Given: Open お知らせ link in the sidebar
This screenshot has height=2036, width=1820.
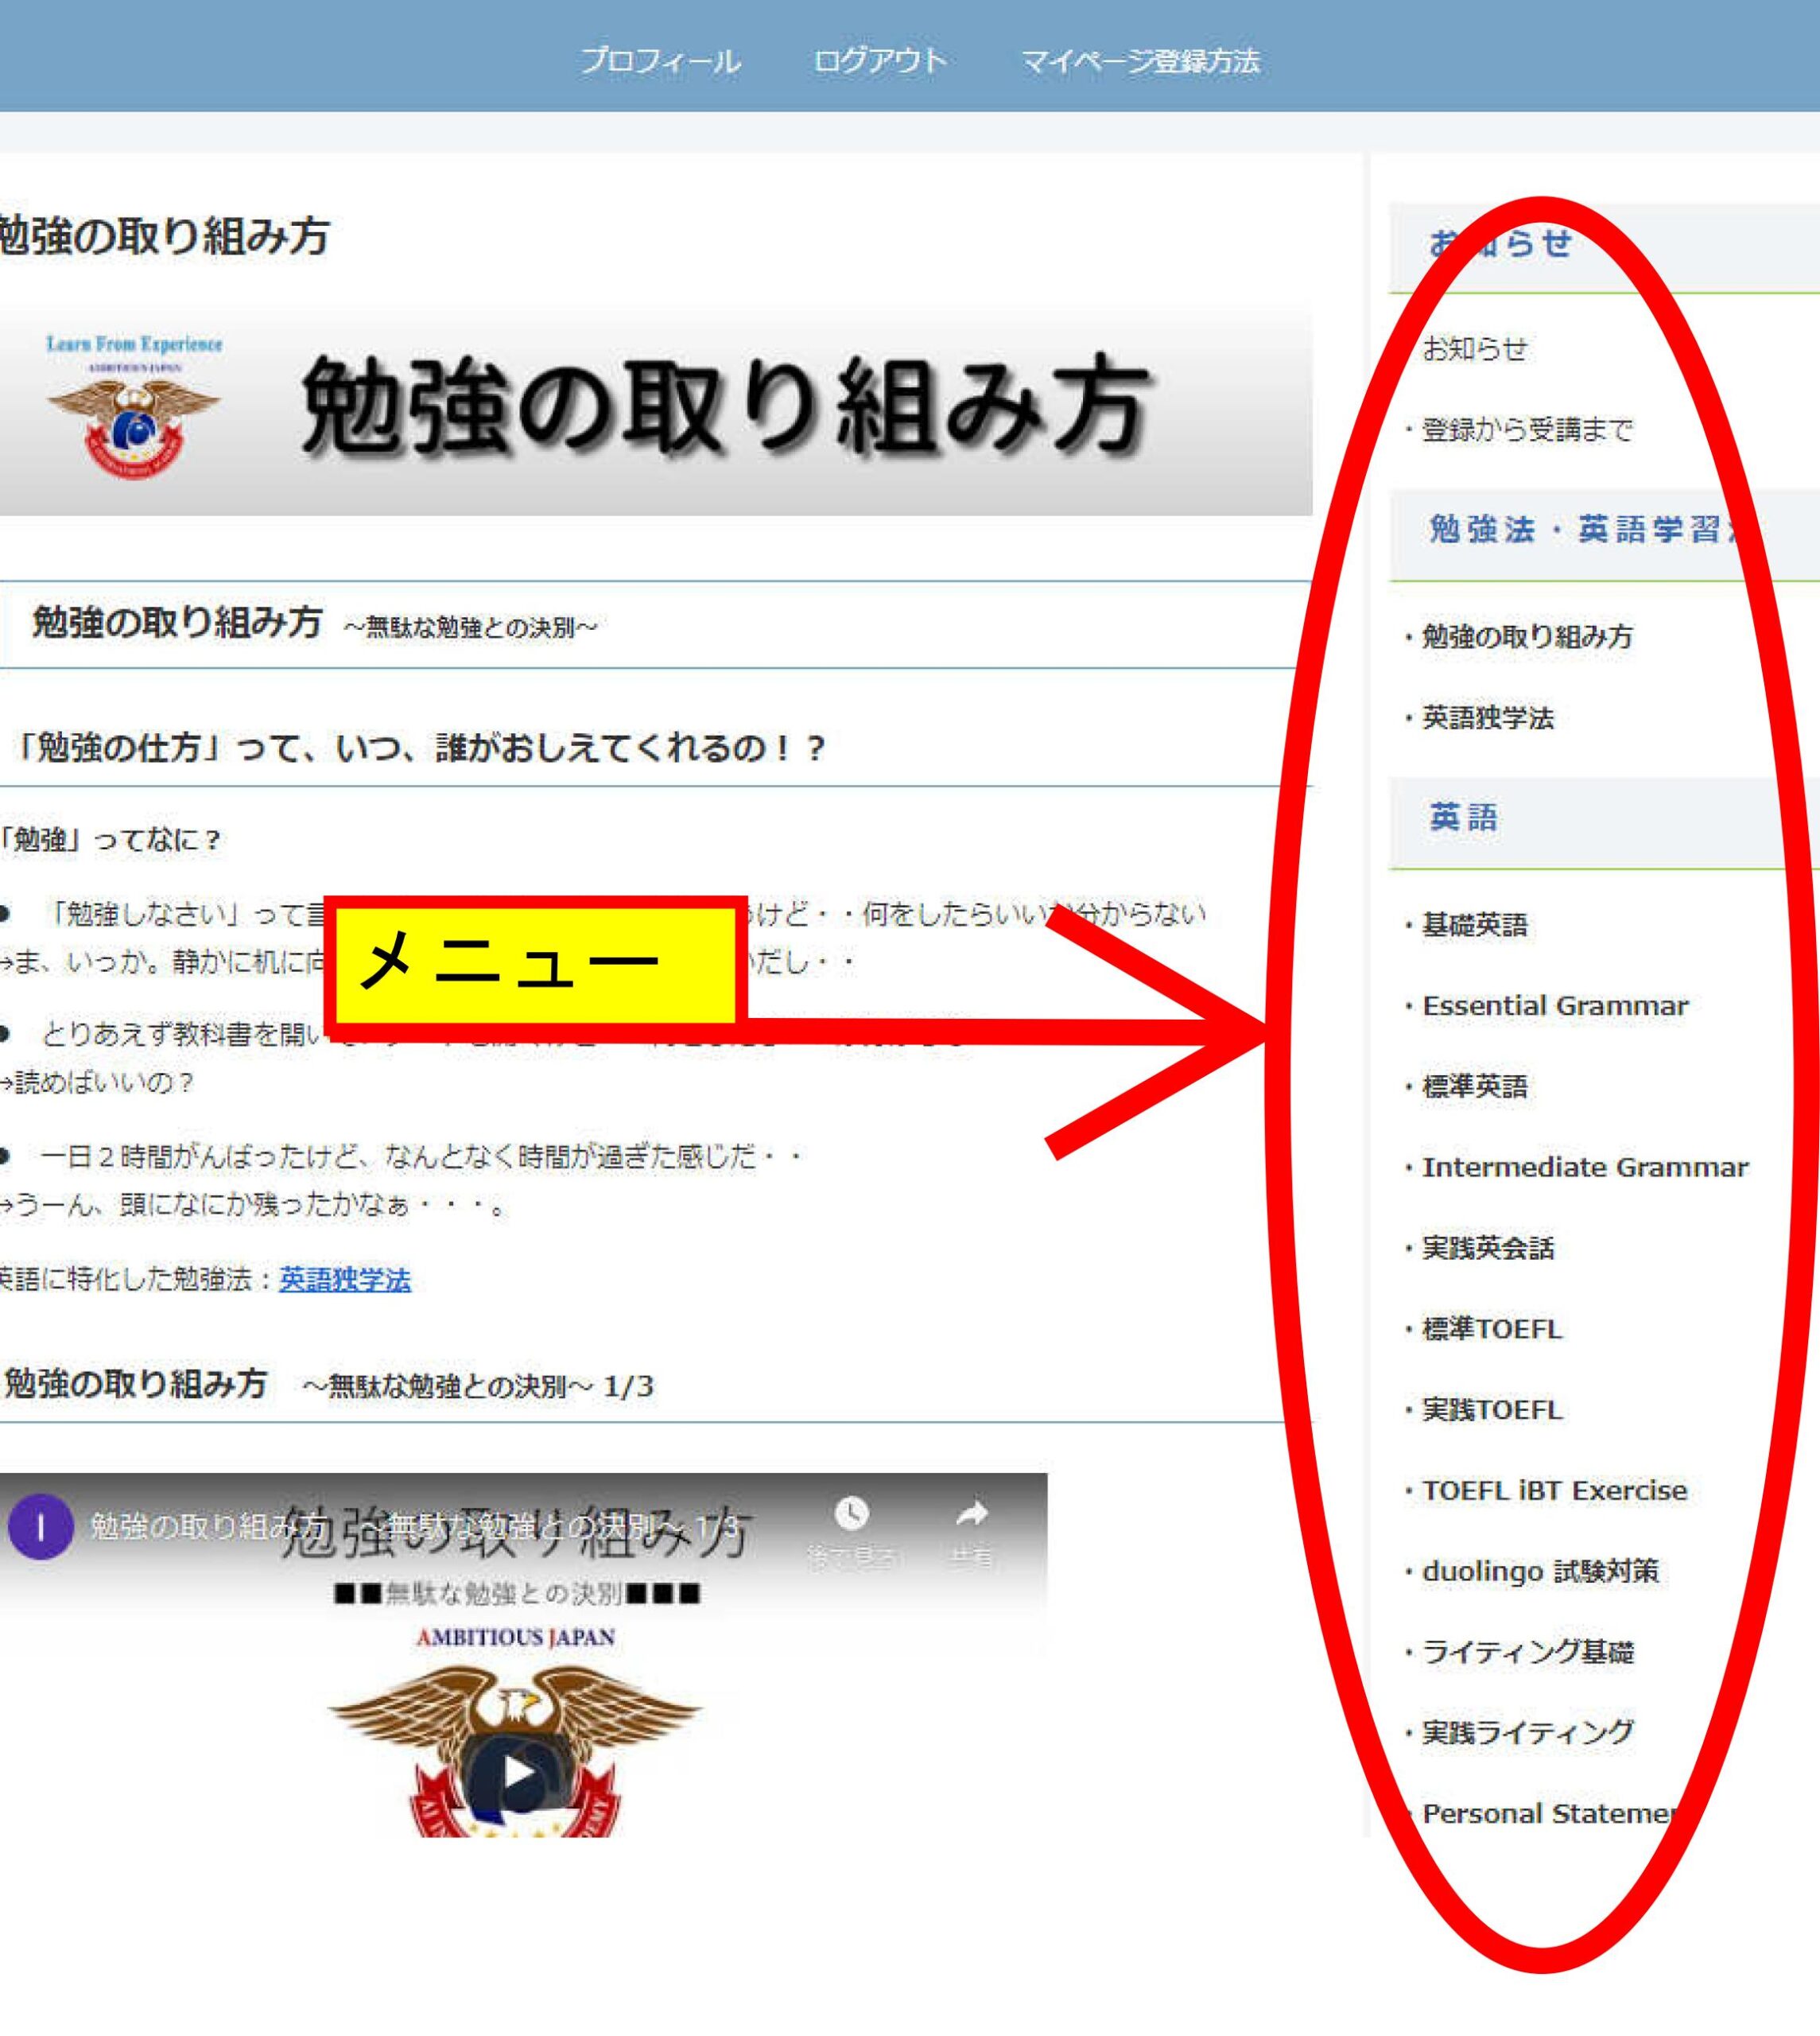Looking at the screenshot, I should tap(1475, 349).
